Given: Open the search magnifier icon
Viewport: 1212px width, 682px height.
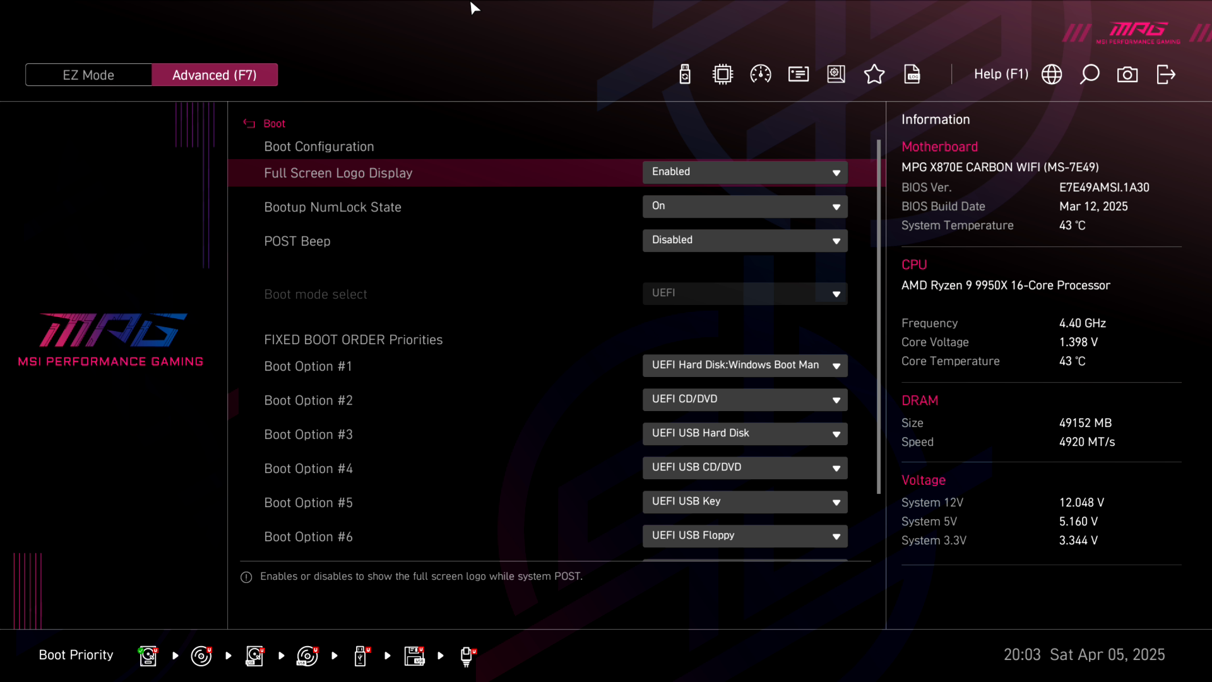Looking at the screenshot, I should point(1090,75).
